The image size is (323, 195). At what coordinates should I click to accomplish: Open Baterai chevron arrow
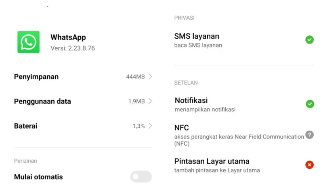click(150, 126)
